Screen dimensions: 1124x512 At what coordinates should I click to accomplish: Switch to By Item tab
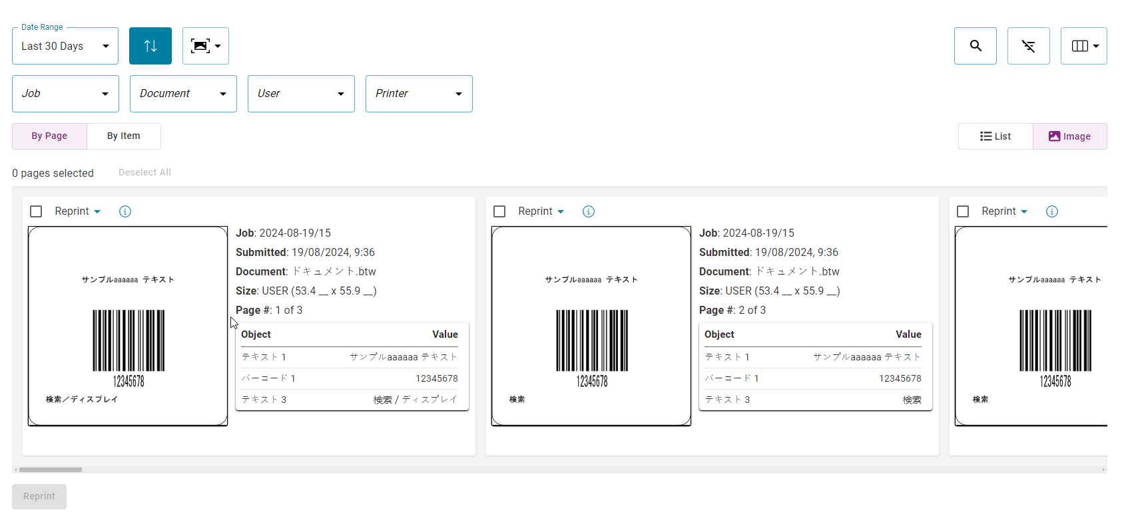(124, 136)
